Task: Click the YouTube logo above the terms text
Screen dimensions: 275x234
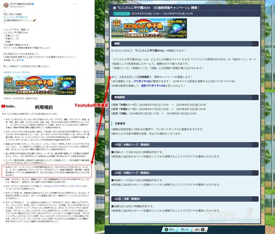Action: click(8, 106)
